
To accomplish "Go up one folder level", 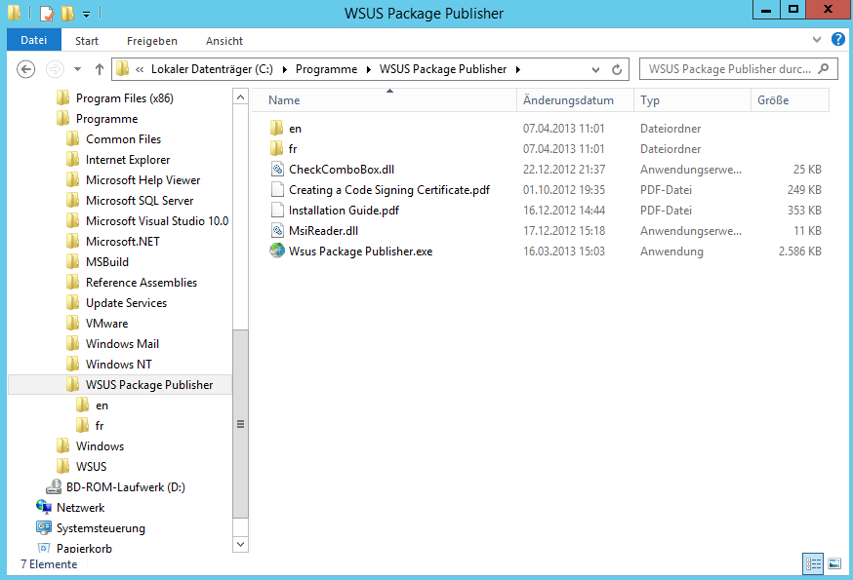I will [99, 69].
